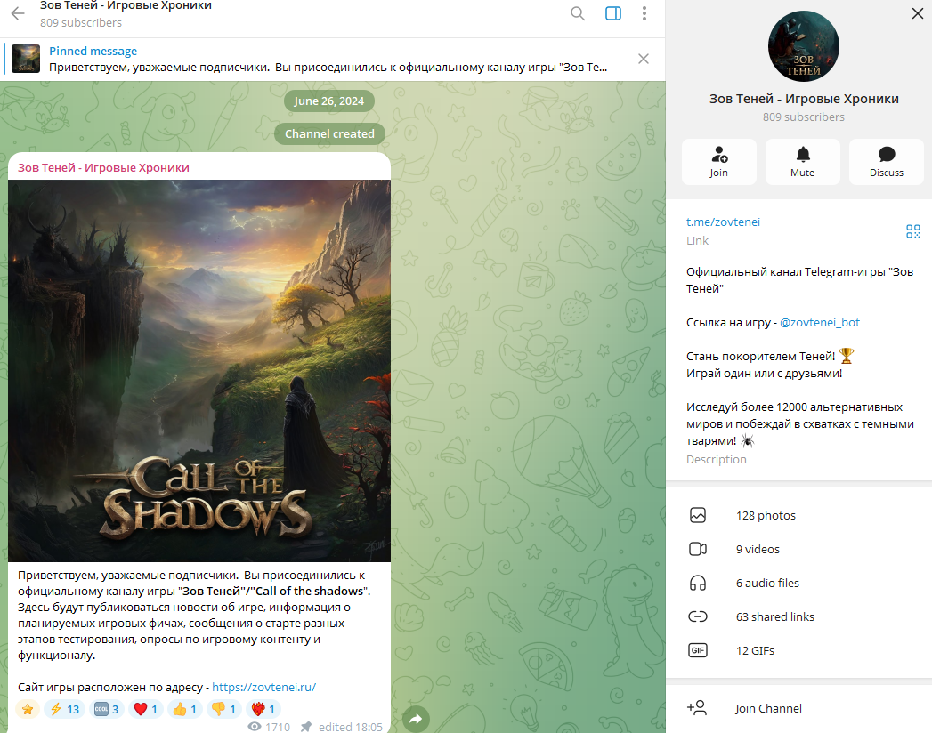Open 63 shared links section
The width and height of the screenshot is (932, 733).
pos(798,616)
